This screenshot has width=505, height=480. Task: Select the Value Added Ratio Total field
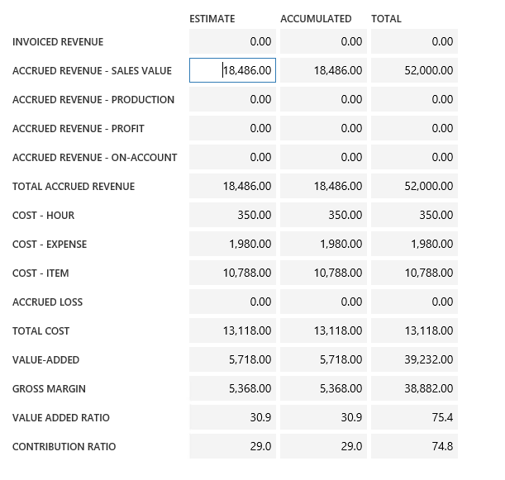click(414, 417)
